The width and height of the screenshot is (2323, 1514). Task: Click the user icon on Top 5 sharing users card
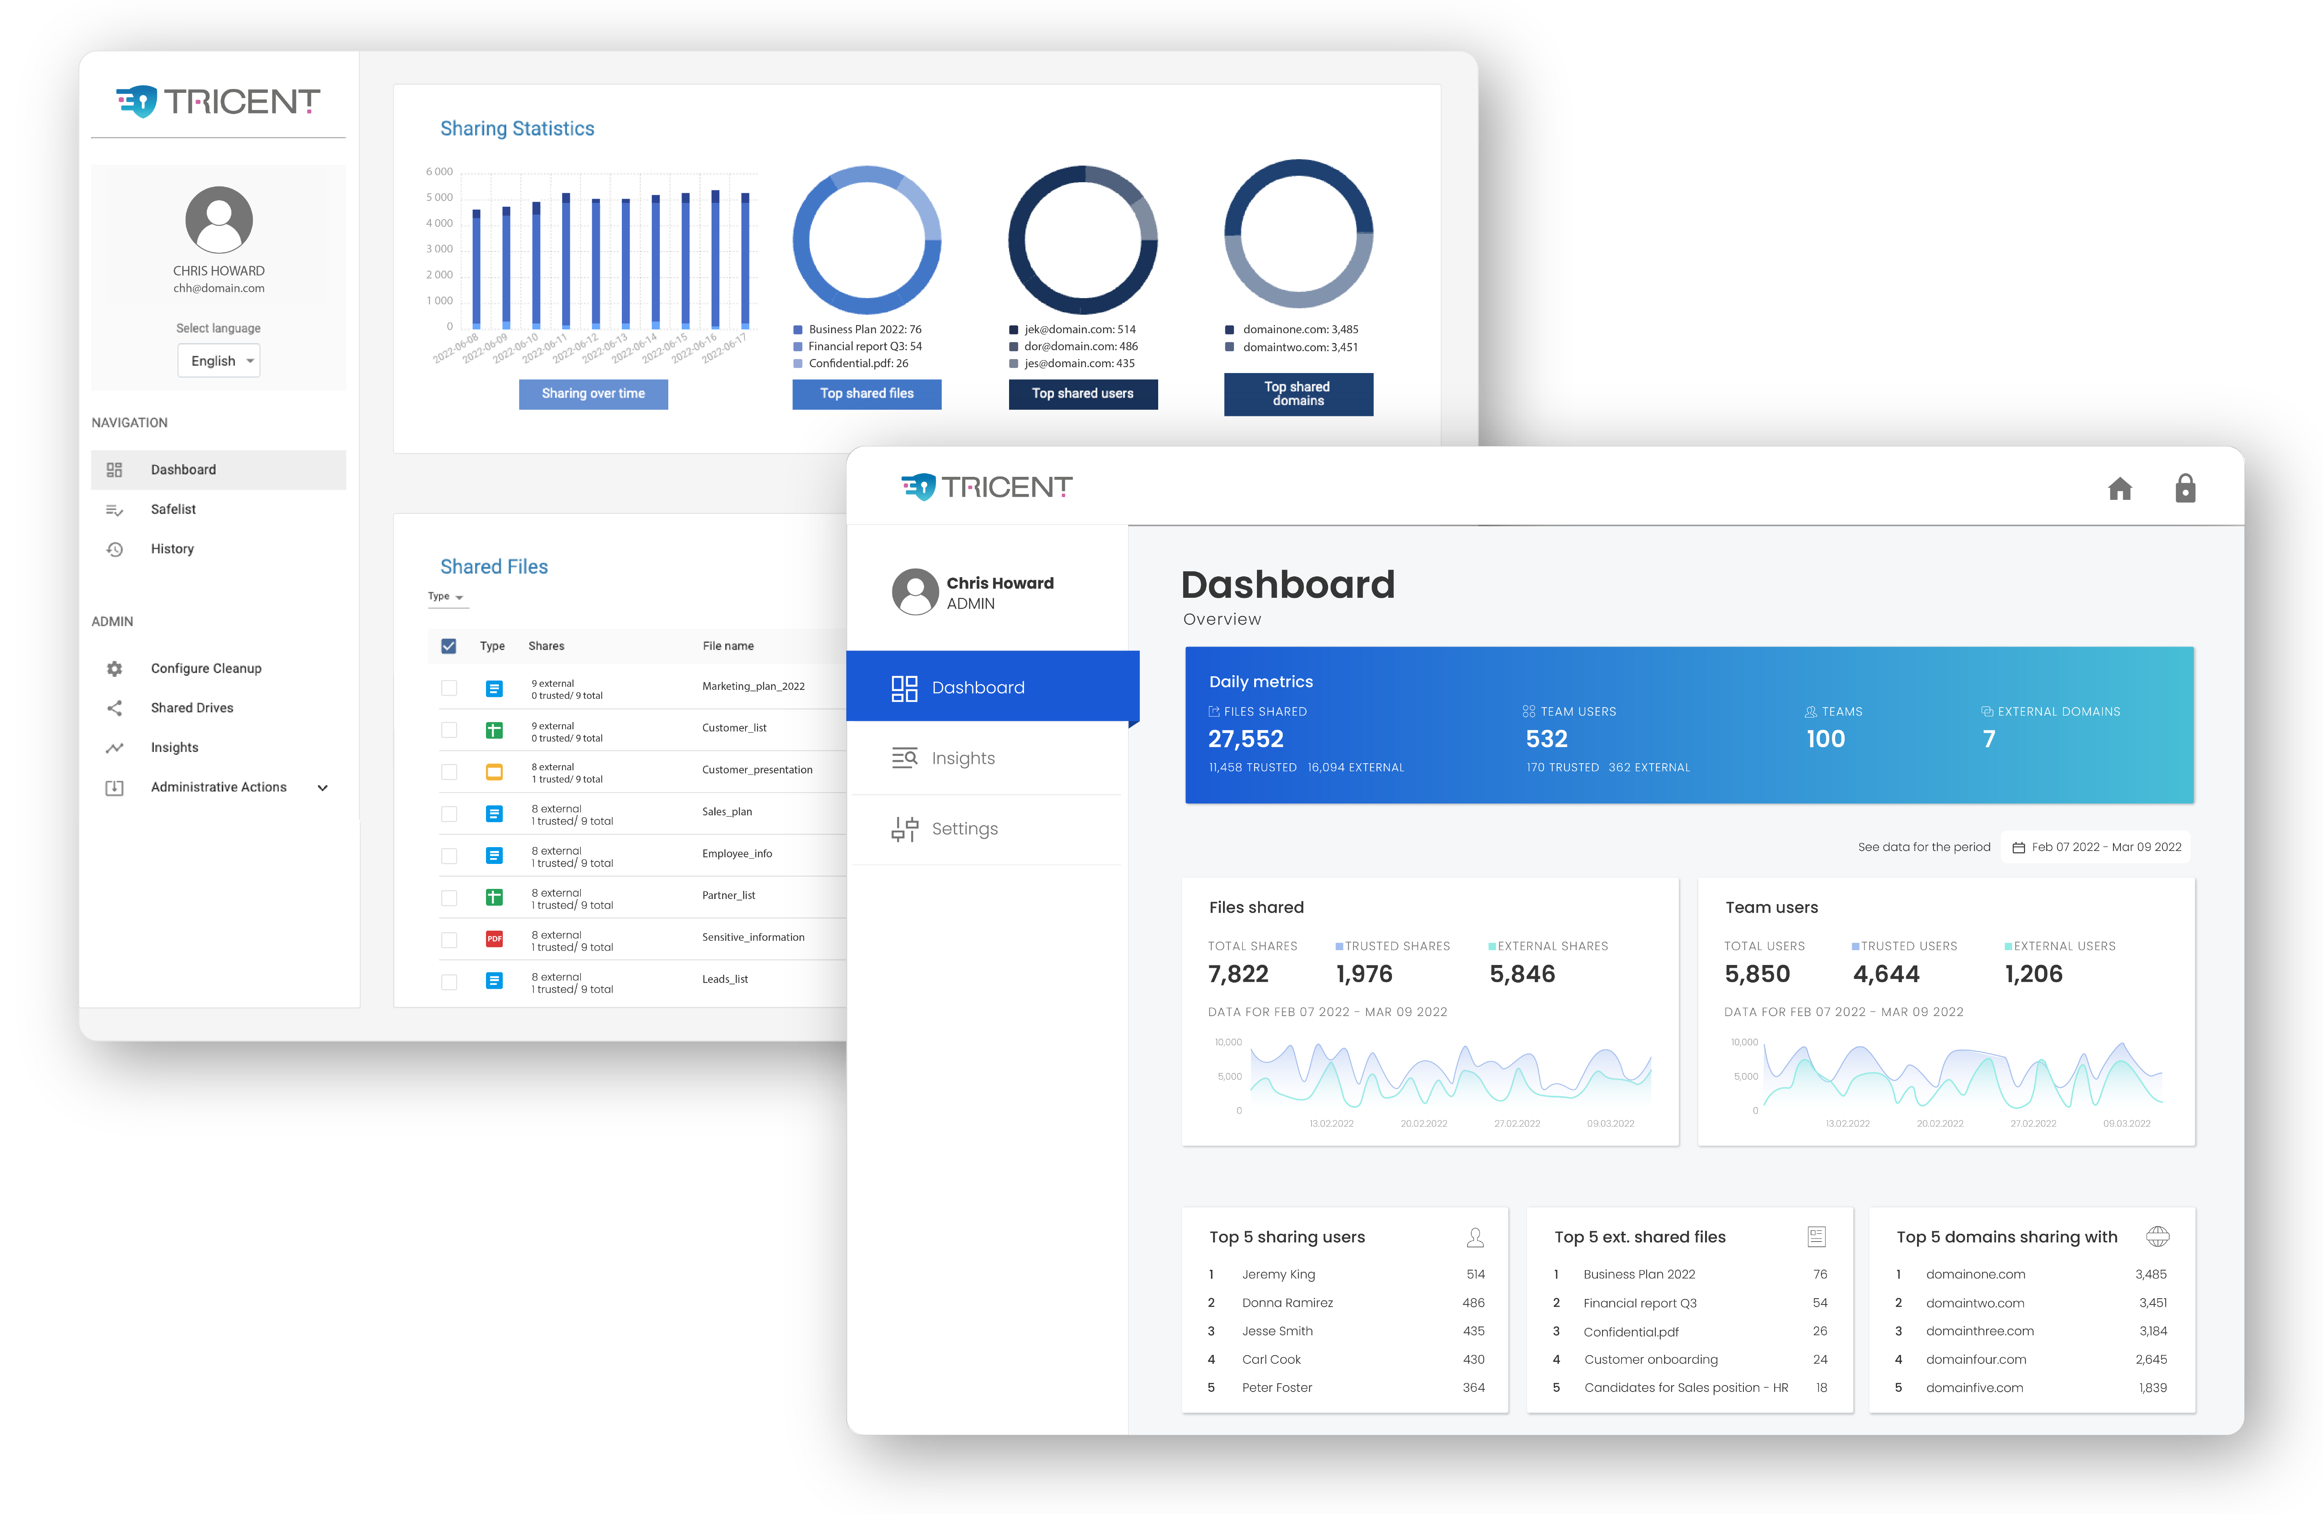1475,1237
